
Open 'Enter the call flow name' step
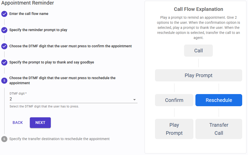click(29, 14)
